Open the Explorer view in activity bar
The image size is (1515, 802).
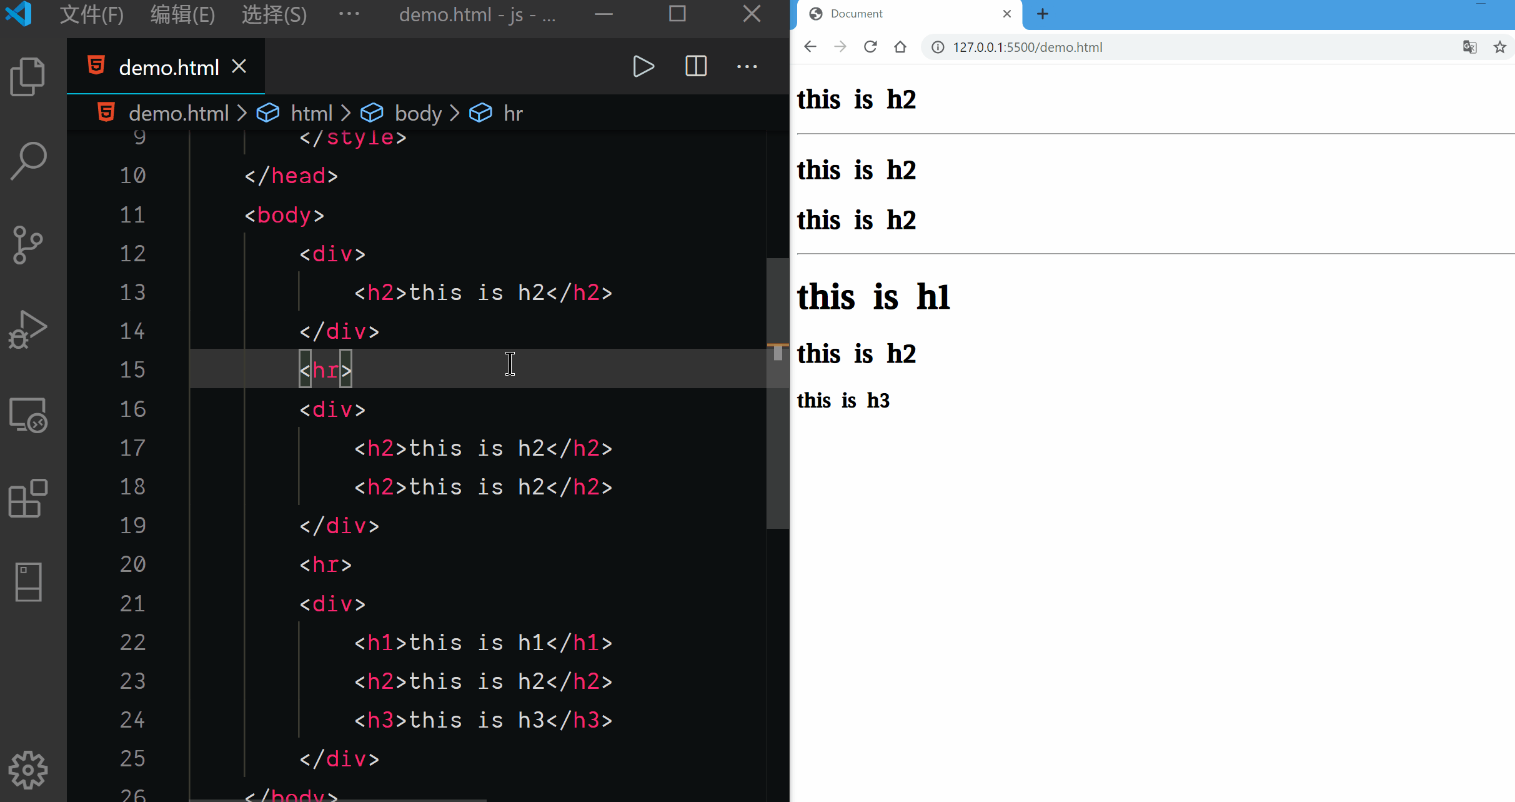click(x=27, y=77)
